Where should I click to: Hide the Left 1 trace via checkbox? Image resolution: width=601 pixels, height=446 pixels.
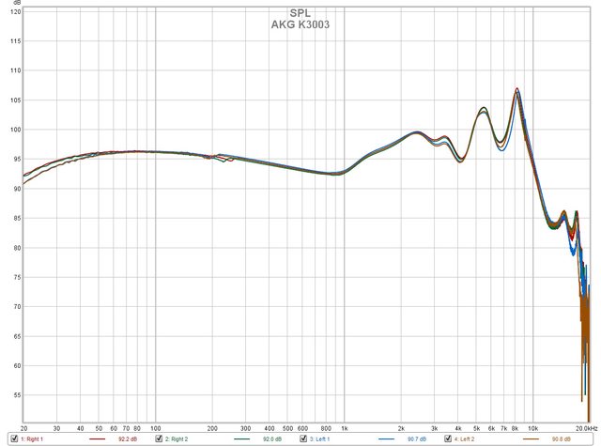tap(303, 438)
